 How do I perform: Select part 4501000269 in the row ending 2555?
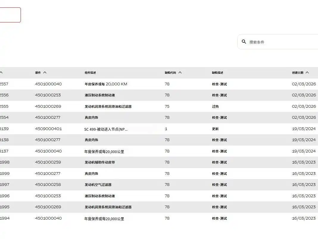point(48,107)
